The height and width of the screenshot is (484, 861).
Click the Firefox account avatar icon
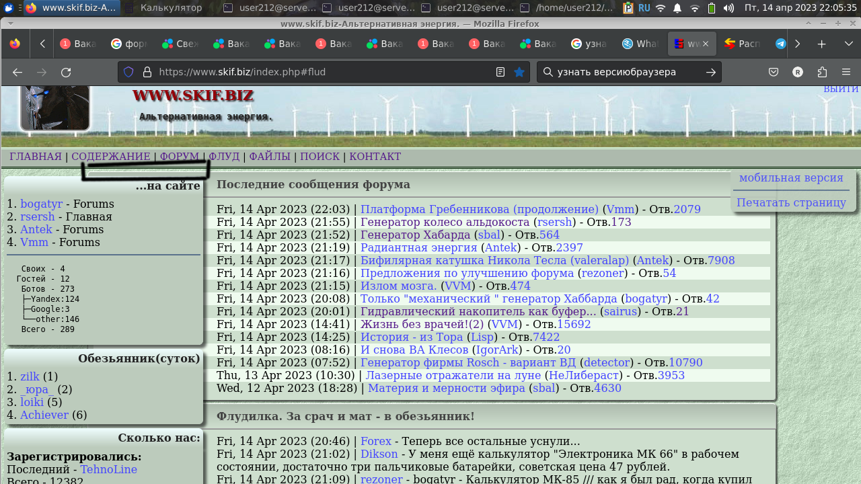click(798, 73)
